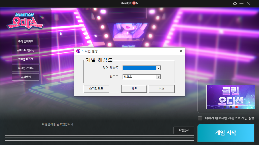This screenshot has width=259, height=145.
Task: Select first banner pagination dot
Action: pos(225,107)
